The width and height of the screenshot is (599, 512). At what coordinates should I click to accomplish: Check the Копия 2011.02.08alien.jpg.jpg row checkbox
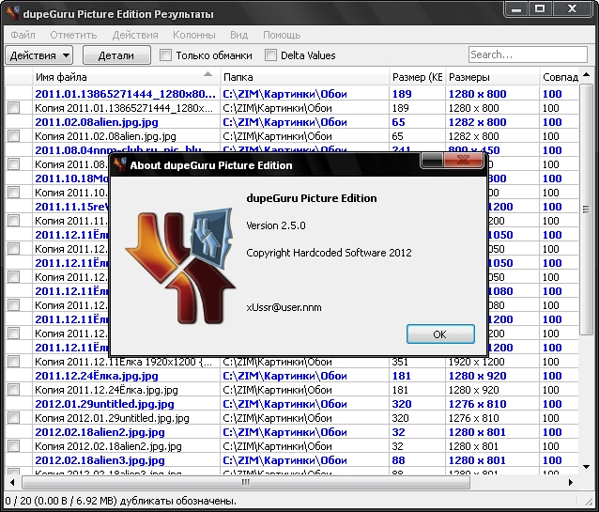tap(14, 135)
